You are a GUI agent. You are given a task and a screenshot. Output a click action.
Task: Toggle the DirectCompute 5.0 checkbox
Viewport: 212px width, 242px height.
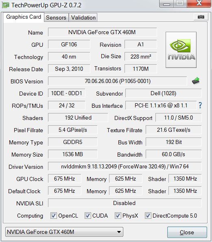click(x=148, y=216)
